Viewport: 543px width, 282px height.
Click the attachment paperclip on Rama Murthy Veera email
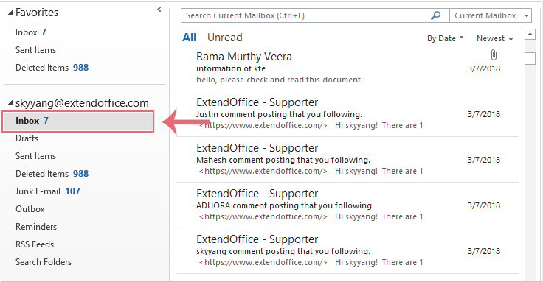(494, 55)
